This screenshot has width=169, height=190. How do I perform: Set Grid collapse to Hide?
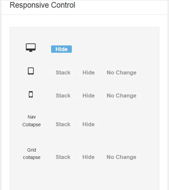click(89, 157)
